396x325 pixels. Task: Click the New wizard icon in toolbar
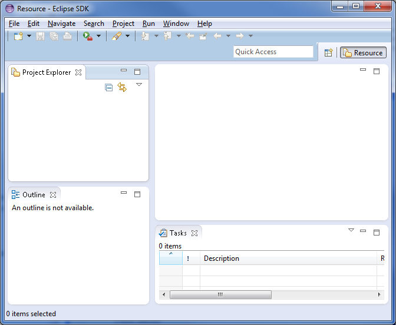tap(18, 36)
